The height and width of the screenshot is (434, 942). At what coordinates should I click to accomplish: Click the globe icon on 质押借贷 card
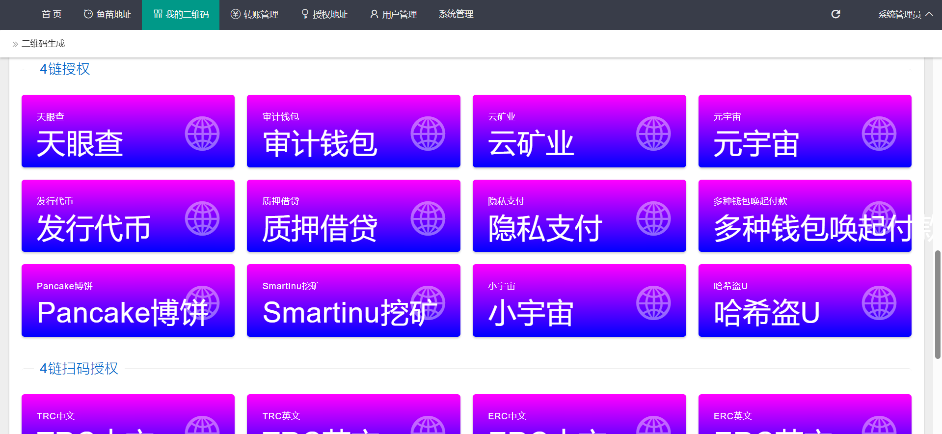coord(428,218)
